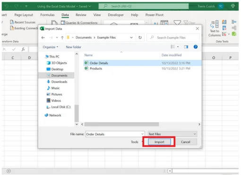The width and height of the screenshot is (241, 175).
Task: Open the Developer ribbon tab
Action: [x=116, y=15]
